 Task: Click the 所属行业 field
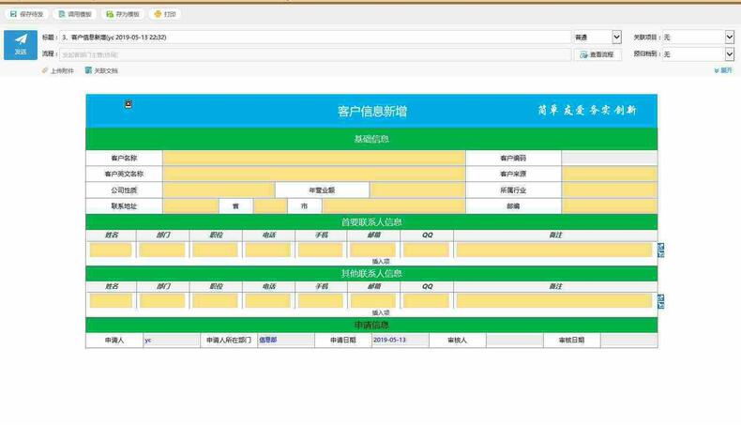pos(609,190)
